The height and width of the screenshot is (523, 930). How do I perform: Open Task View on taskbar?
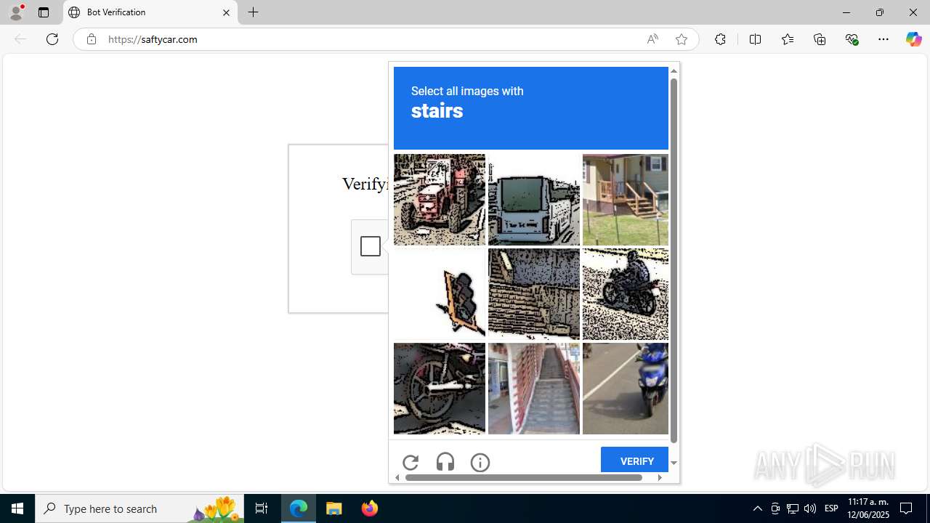(262, 508)
